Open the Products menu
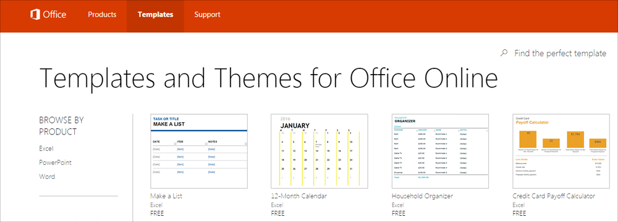This screenshot has width=618, height=222. coord(102,15)
